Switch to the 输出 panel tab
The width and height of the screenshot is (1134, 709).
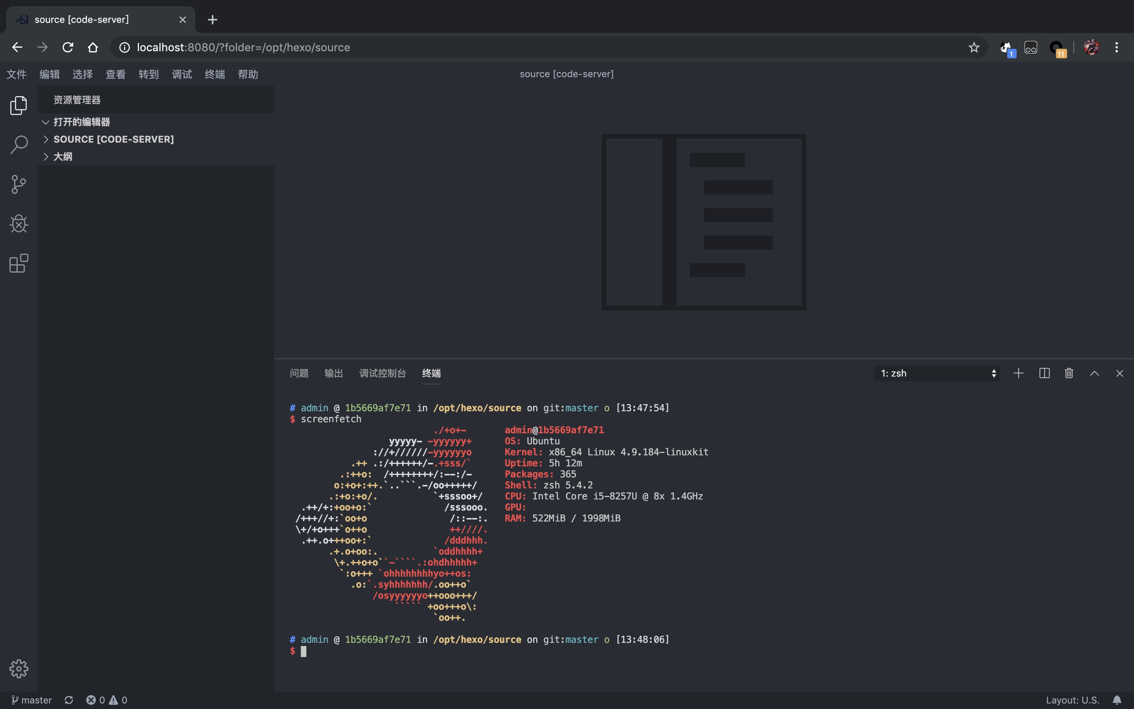pos(334,373)
